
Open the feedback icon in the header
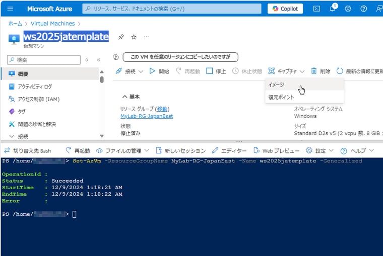click(x=379, y=9)
